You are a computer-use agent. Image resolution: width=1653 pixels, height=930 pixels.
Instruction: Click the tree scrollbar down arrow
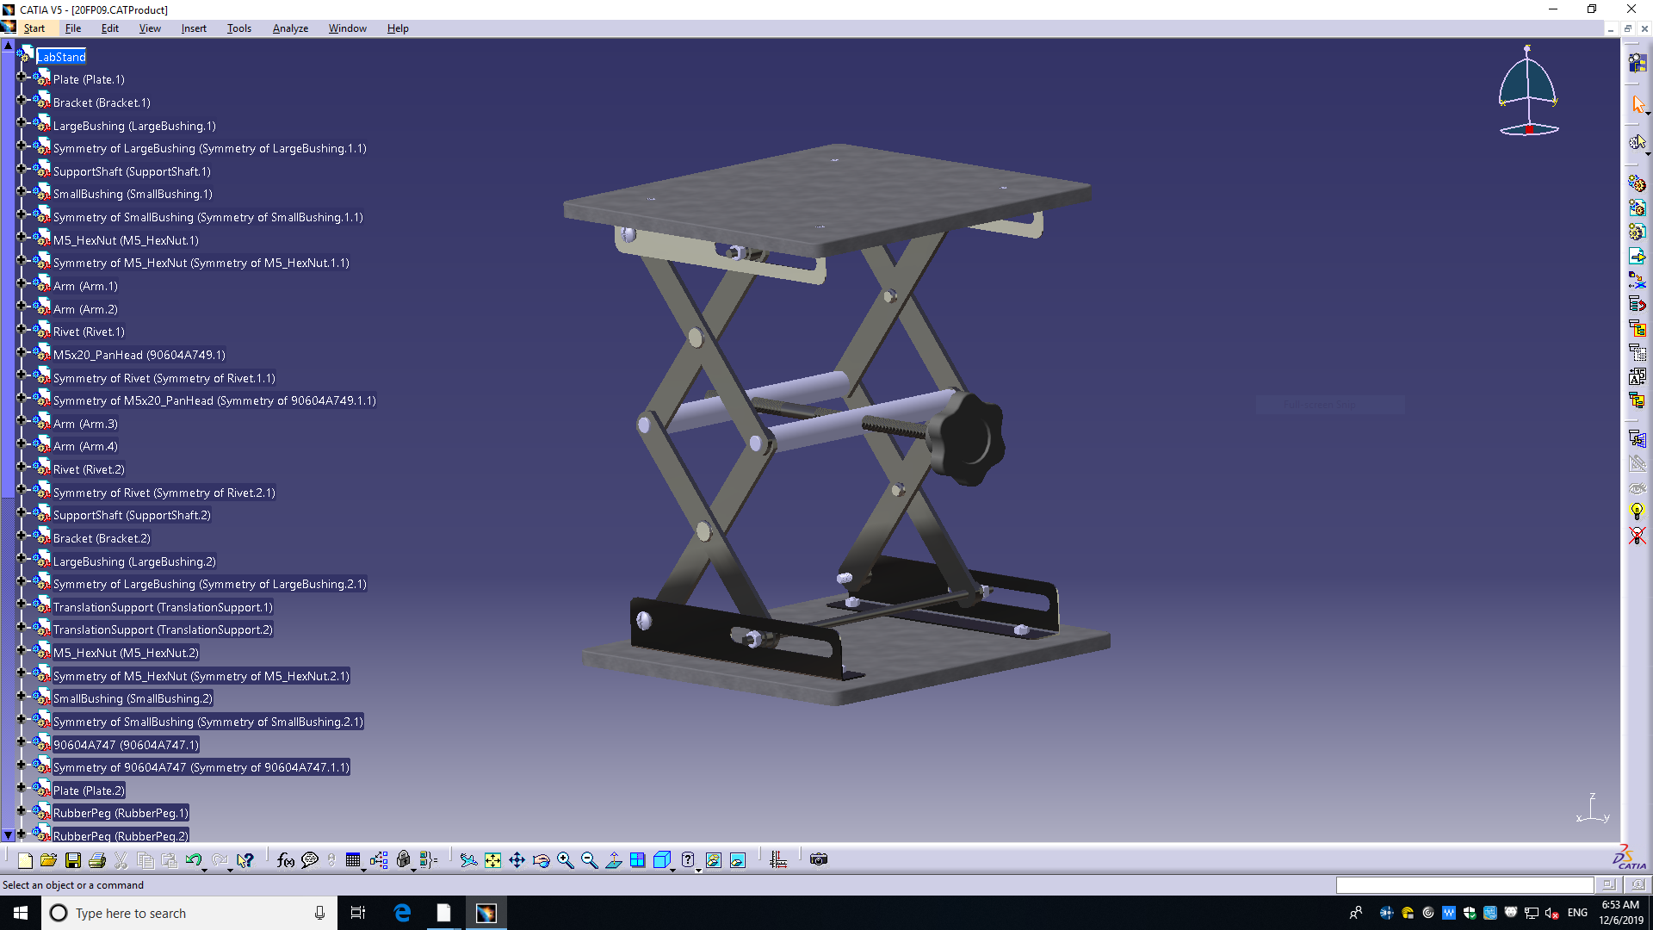8,835
